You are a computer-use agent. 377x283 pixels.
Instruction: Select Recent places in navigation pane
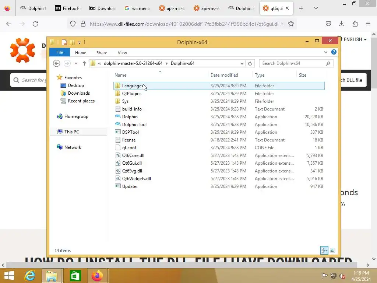pos(81,101)
